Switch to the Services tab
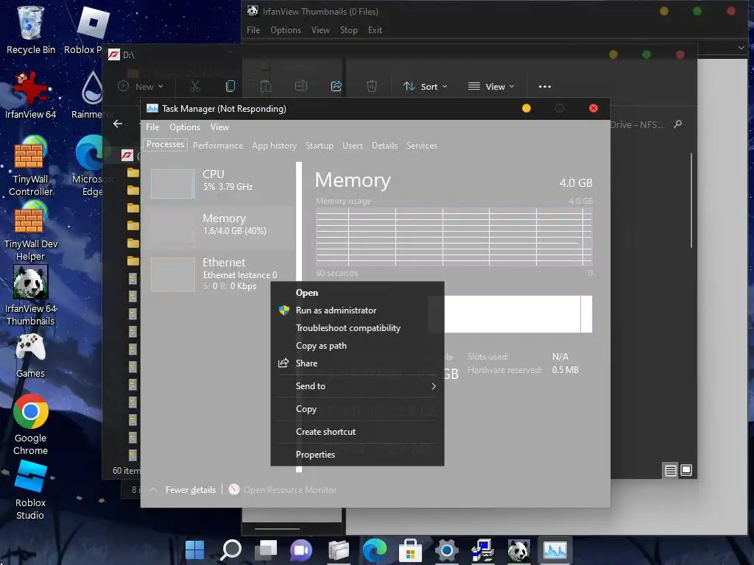This screenshot has height=565, width=754. [x=422, y=146]
